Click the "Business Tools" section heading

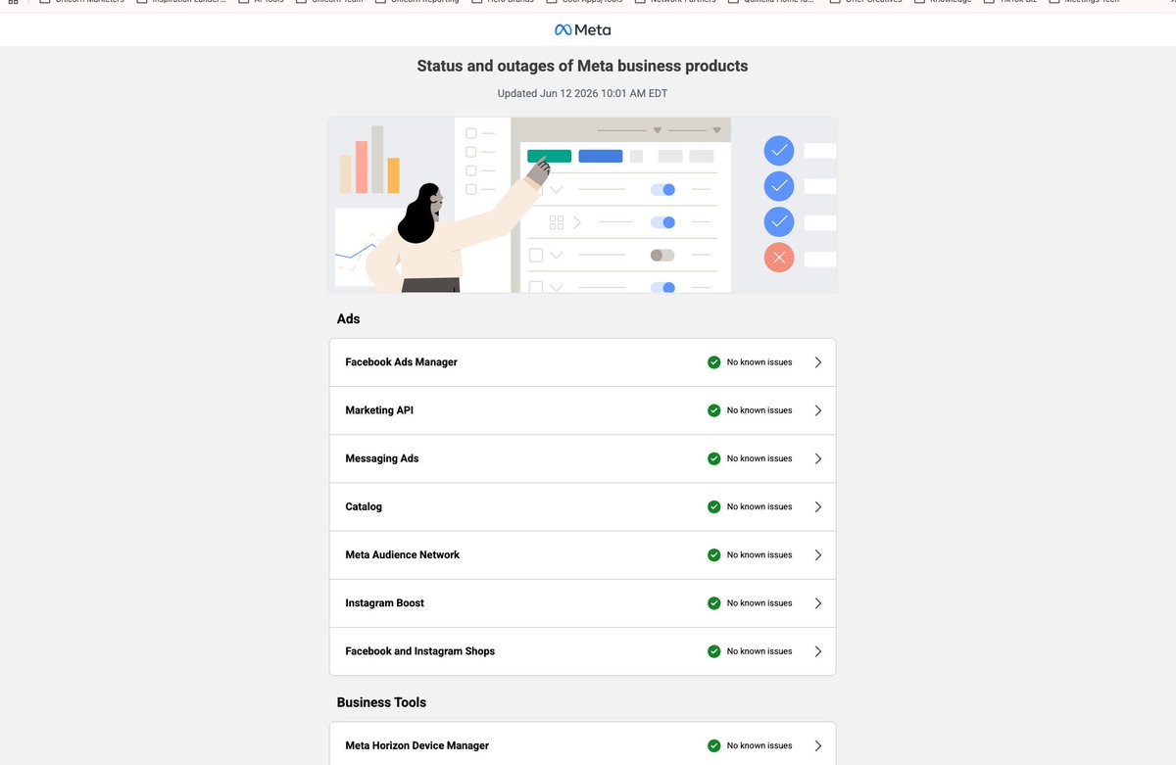(381, 702)
